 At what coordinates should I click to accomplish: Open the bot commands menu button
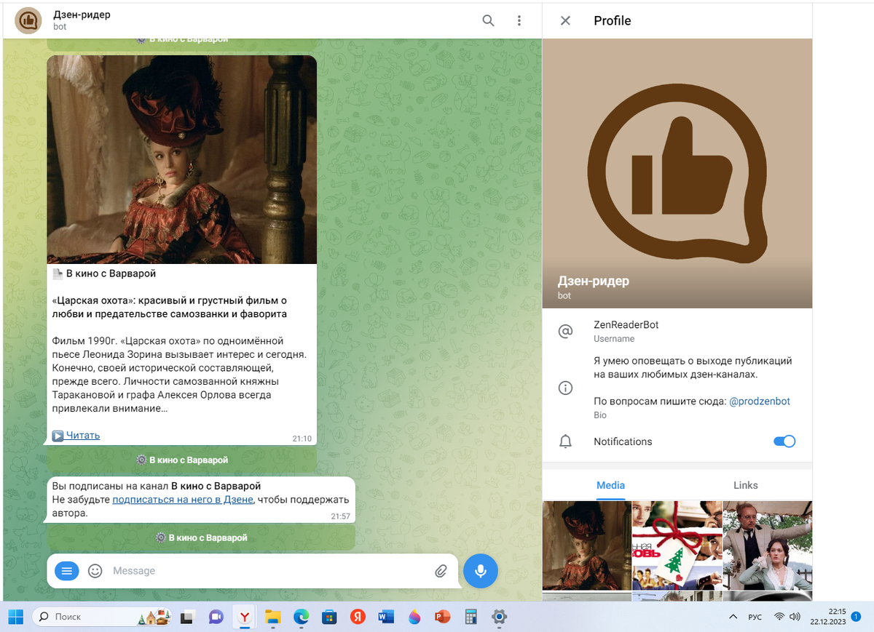pos(67,571)
